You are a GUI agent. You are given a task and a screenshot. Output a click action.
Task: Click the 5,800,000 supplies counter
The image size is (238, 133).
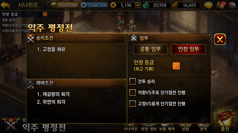tap(64, 5)
